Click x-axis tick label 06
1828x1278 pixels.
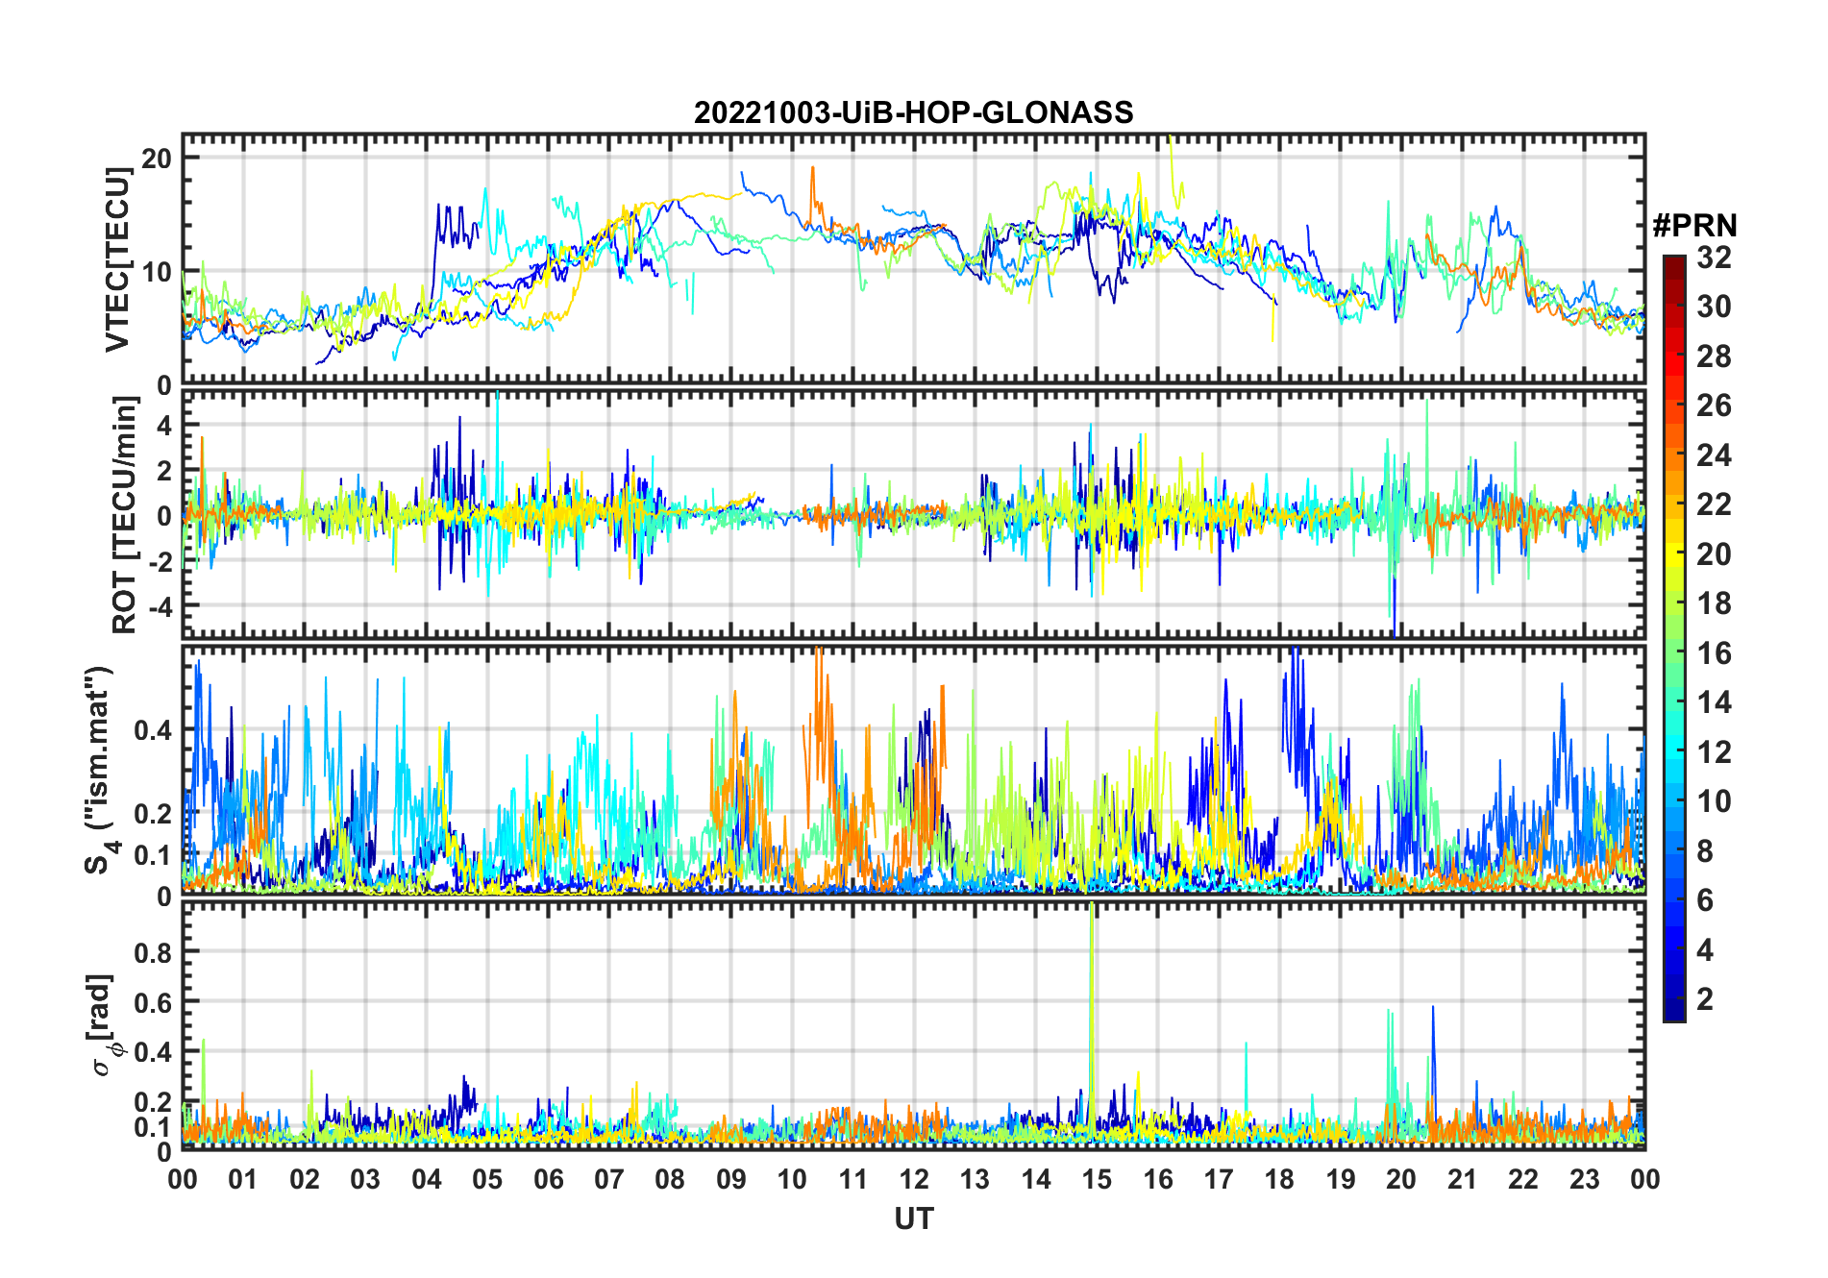pos(549,1179)
